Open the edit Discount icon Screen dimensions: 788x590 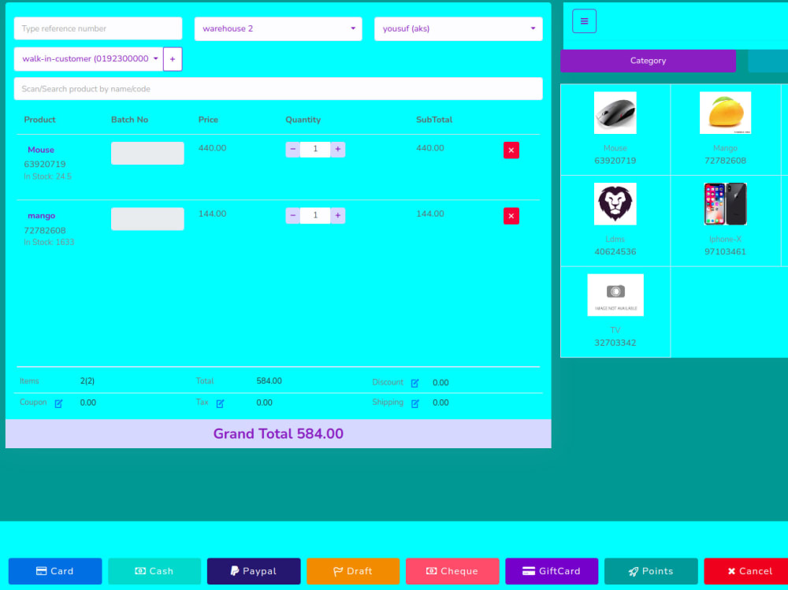pos(414,383)
